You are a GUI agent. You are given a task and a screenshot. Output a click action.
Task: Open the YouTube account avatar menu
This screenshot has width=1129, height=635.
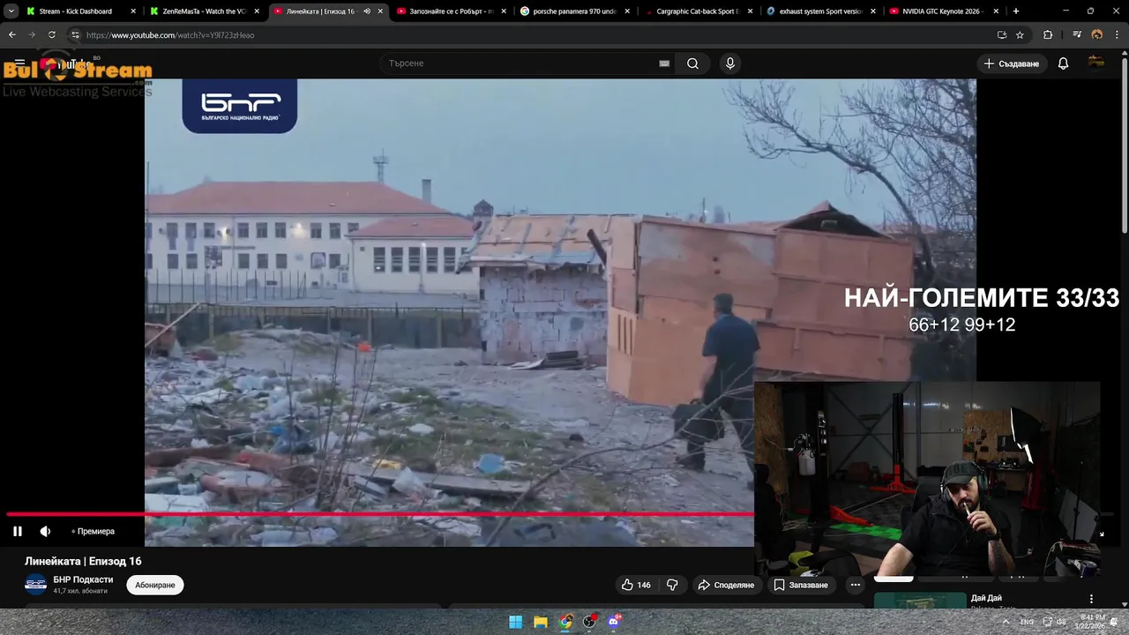click(1096, 63)
